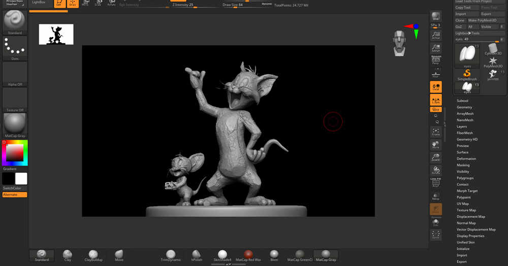The height and width of the screenshot is (266, 508).
Task: Select the MatCap Red Wax material
Action: pyautogui.click(x=248, y=255)
